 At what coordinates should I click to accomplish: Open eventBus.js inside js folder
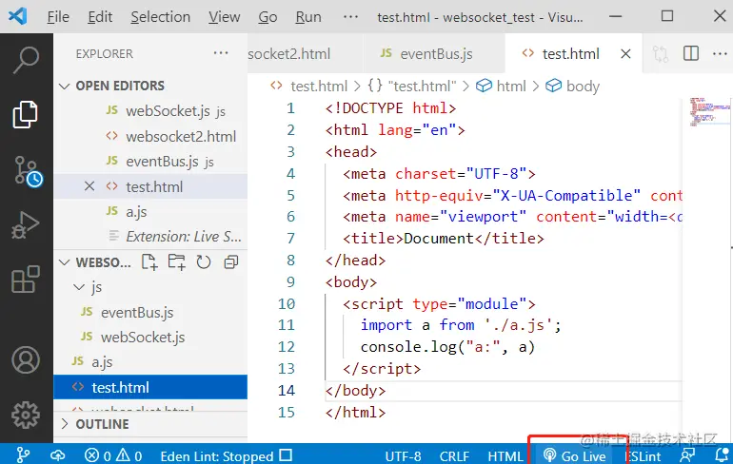point(150,312)
